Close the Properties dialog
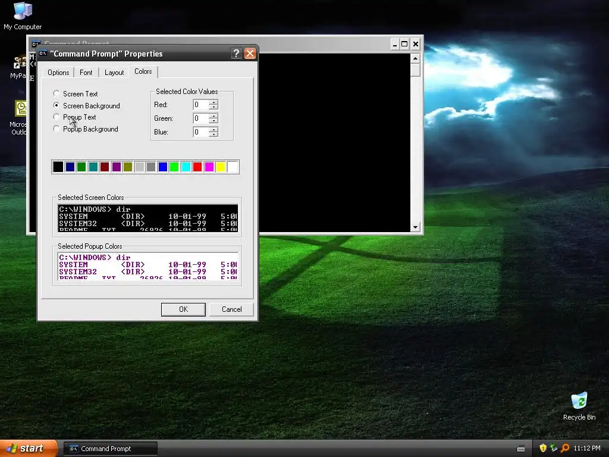The height and width of the screenshot is (457, 609). [x=250, y=53]
